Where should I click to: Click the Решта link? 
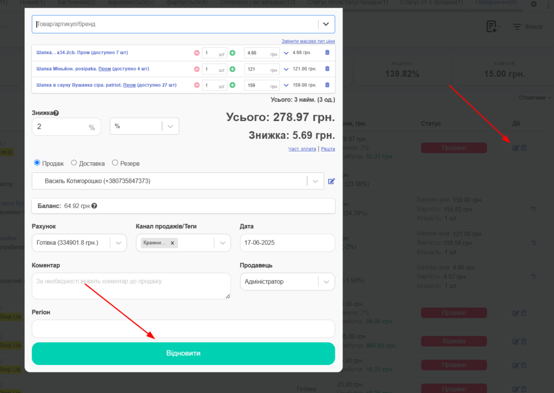point(328,149)
